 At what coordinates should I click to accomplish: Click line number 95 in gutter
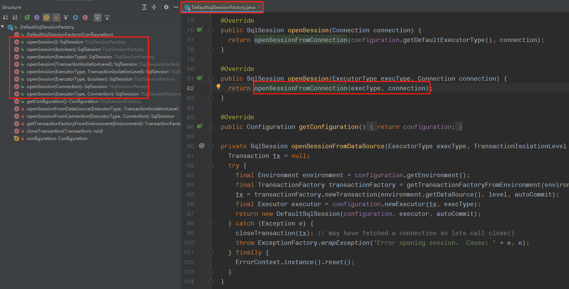coord(190,194)
